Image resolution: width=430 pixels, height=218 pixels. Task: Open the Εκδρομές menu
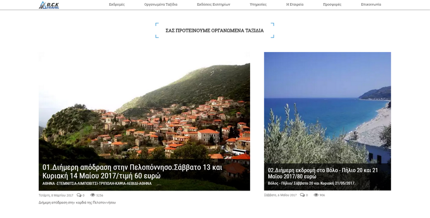click(117, 4)
